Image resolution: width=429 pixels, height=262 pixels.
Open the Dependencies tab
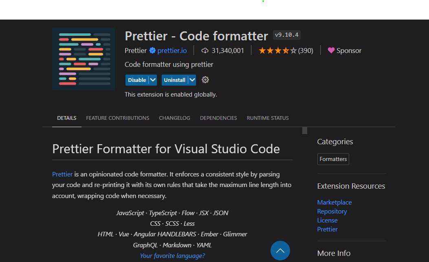coord(218,118)
